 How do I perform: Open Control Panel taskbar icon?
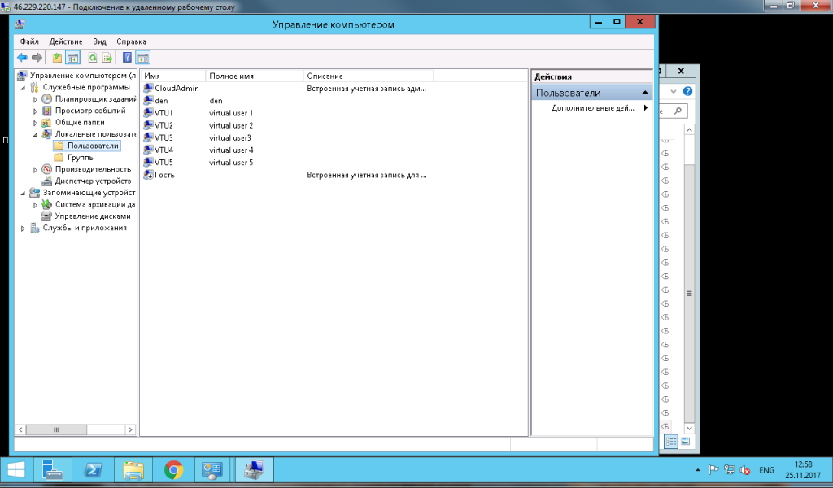(212, 470)
